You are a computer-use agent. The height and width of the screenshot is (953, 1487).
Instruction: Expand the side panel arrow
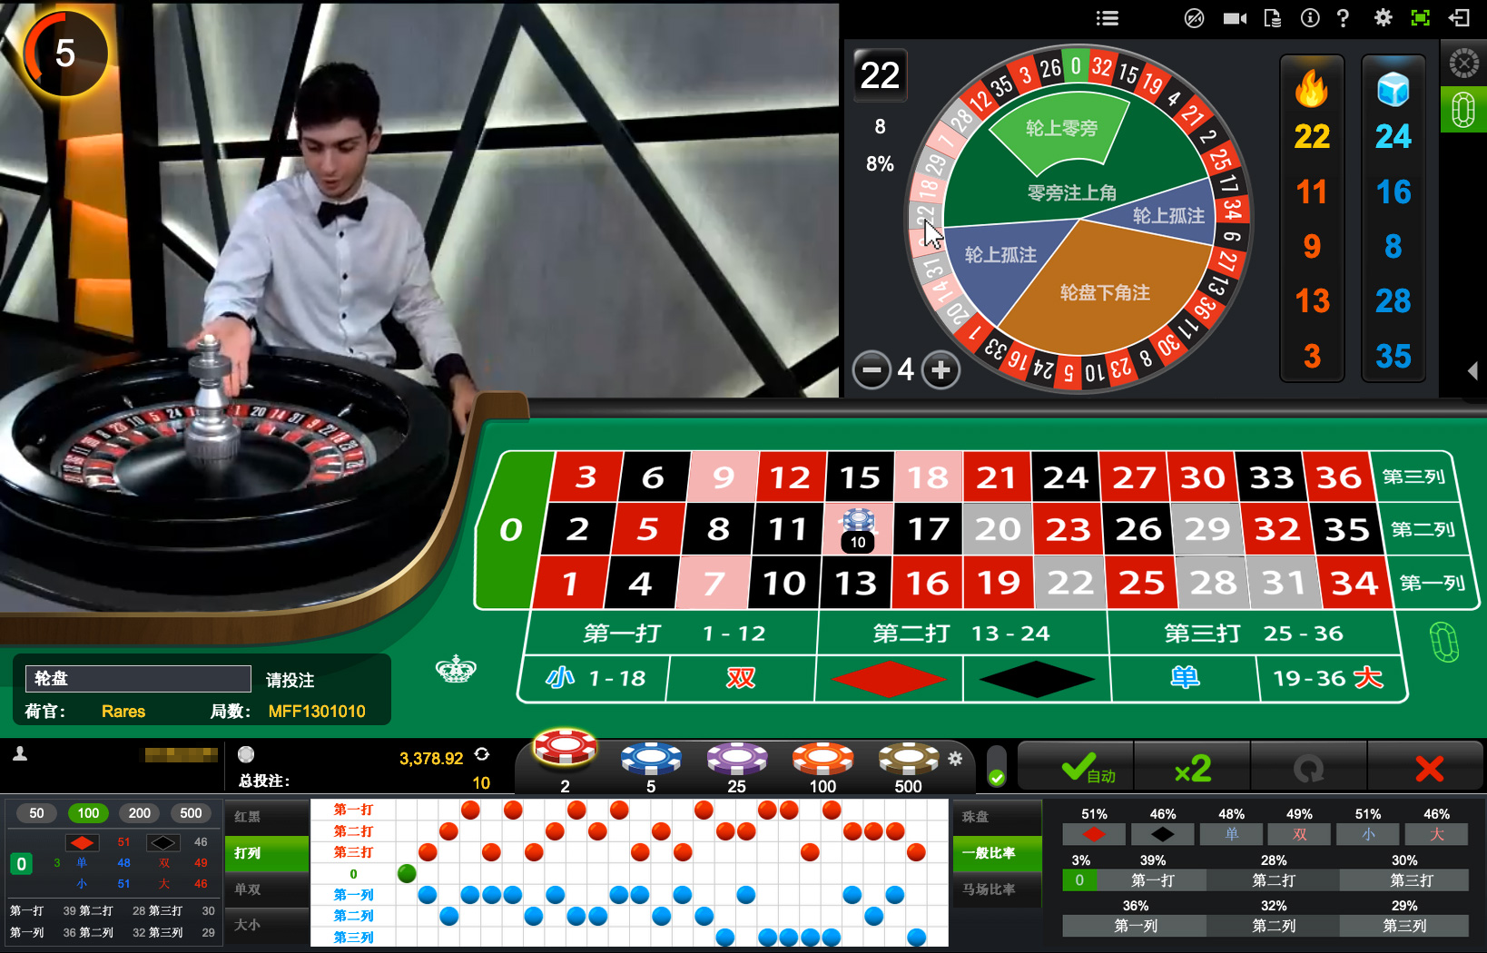click(1472, 370)
